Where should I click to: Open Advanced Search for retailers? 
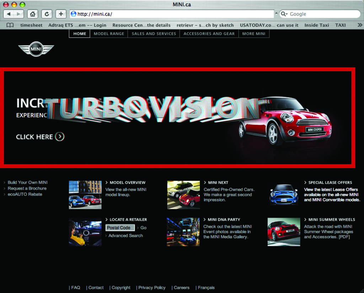(125, 236)
